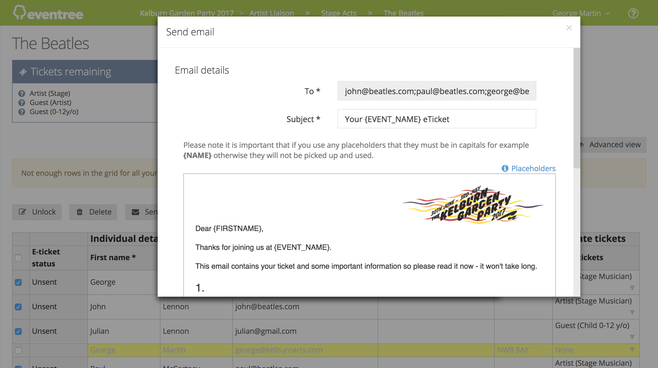
Task: Click the Unlock button
Action: coord(37,212)
